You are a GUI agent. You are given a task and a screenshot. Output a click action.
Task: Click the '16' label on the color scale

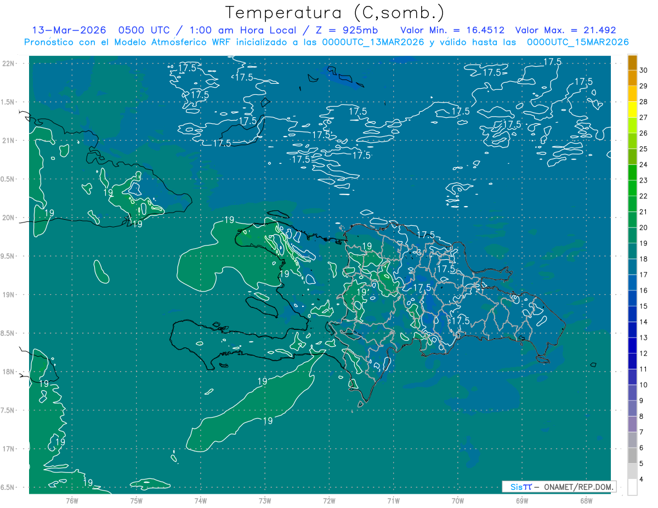[x=644, y=290]
